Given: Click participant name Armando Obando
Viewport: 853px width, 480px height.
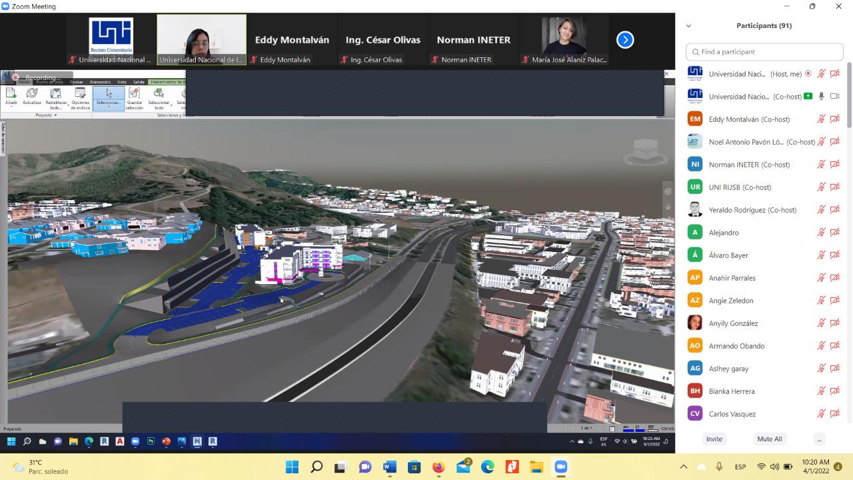Looking at the screenshot, I should tap(736, 346).
